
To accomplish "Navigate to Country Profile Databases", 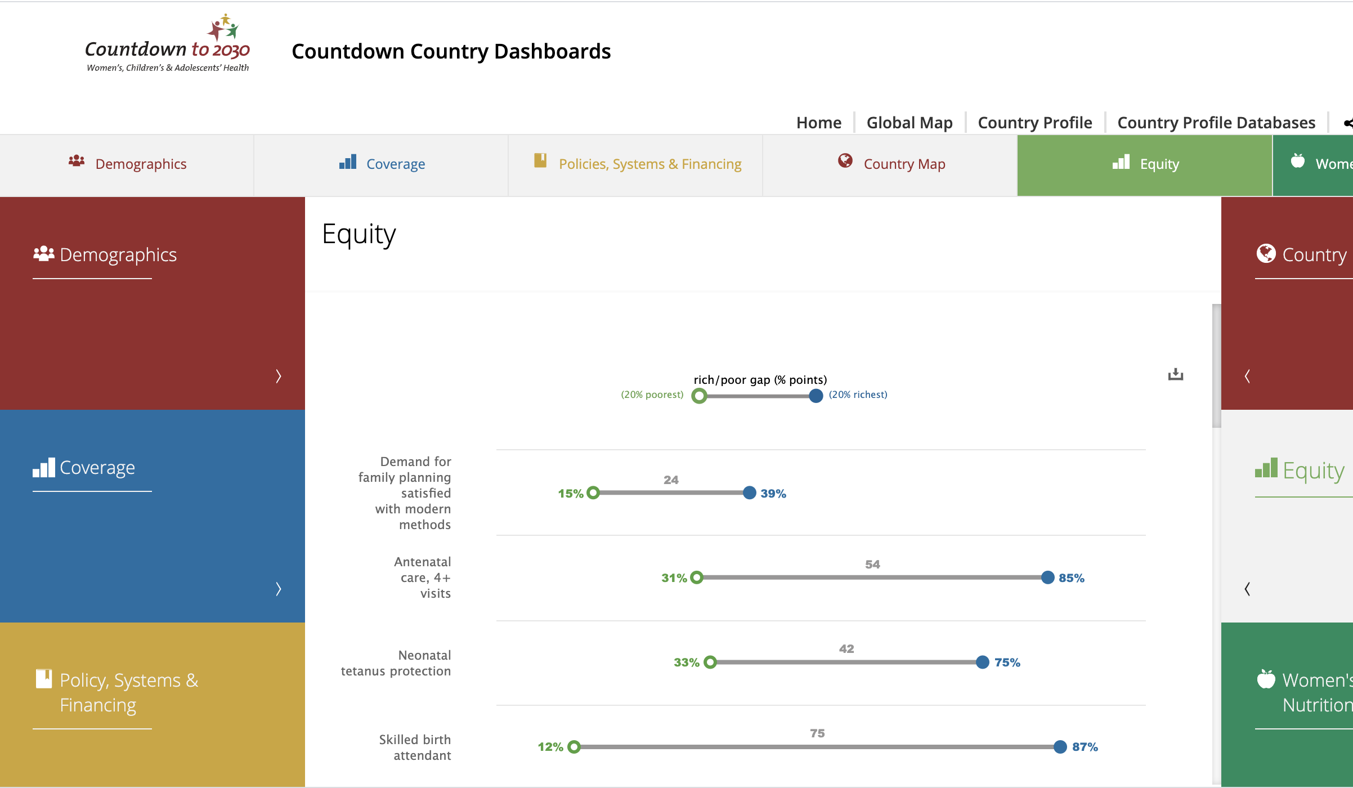I will [x=1216, y=122].
